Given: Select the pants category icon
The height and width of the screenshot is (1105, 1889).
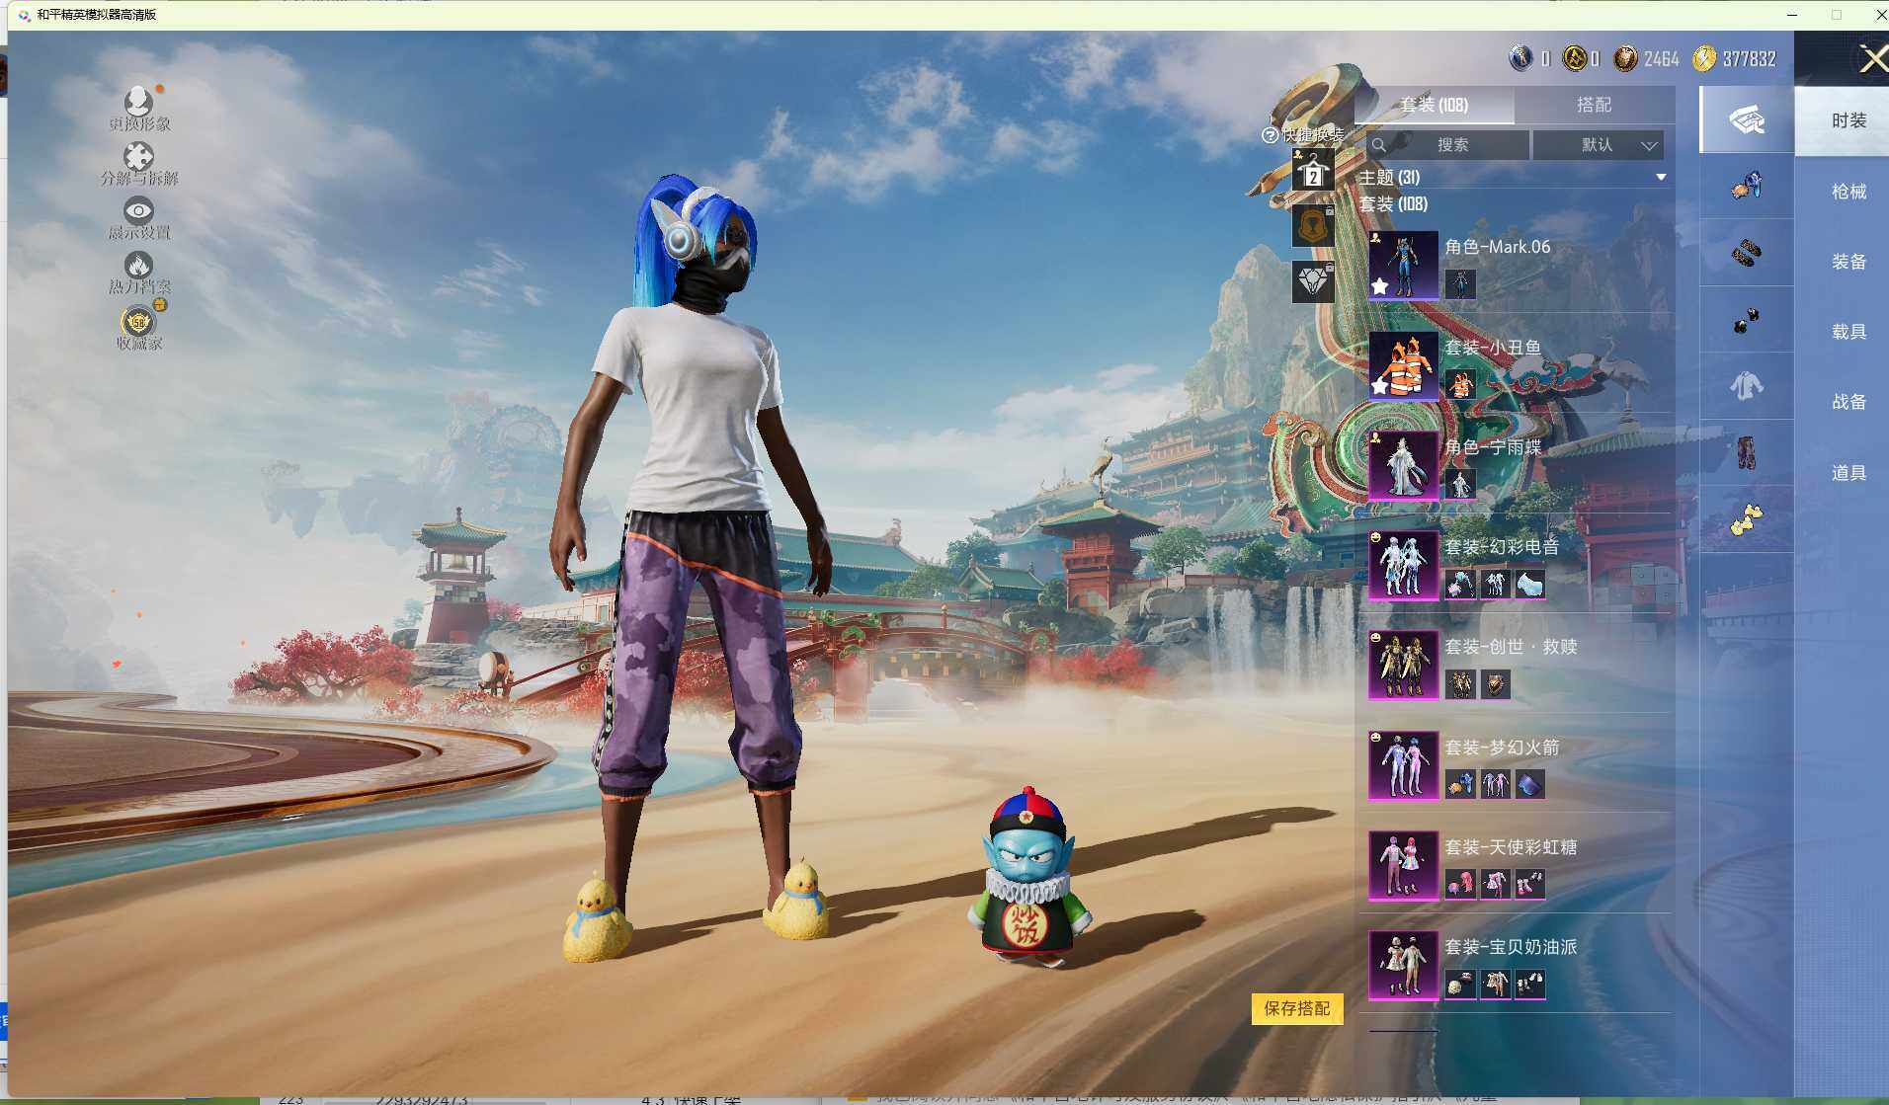Looking at the screenshot, I should point(1747,453).
